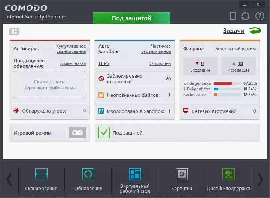This screenshot has width=270, height=198.
Task: Open Фаервол settings link
Action: pyautogui.click(x=194, y=49)
